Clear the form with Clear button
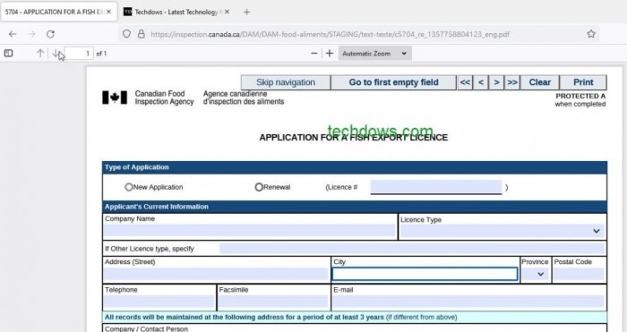Screen dimensions: 627x332 [x=540, y=82]
